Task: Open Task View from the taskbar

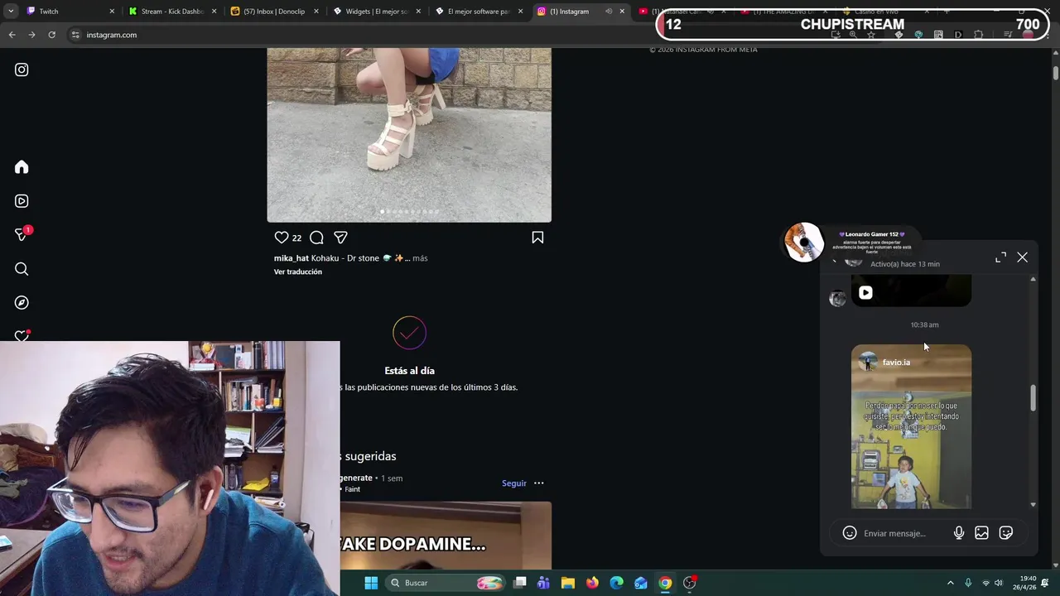Action: coord(519,583)
